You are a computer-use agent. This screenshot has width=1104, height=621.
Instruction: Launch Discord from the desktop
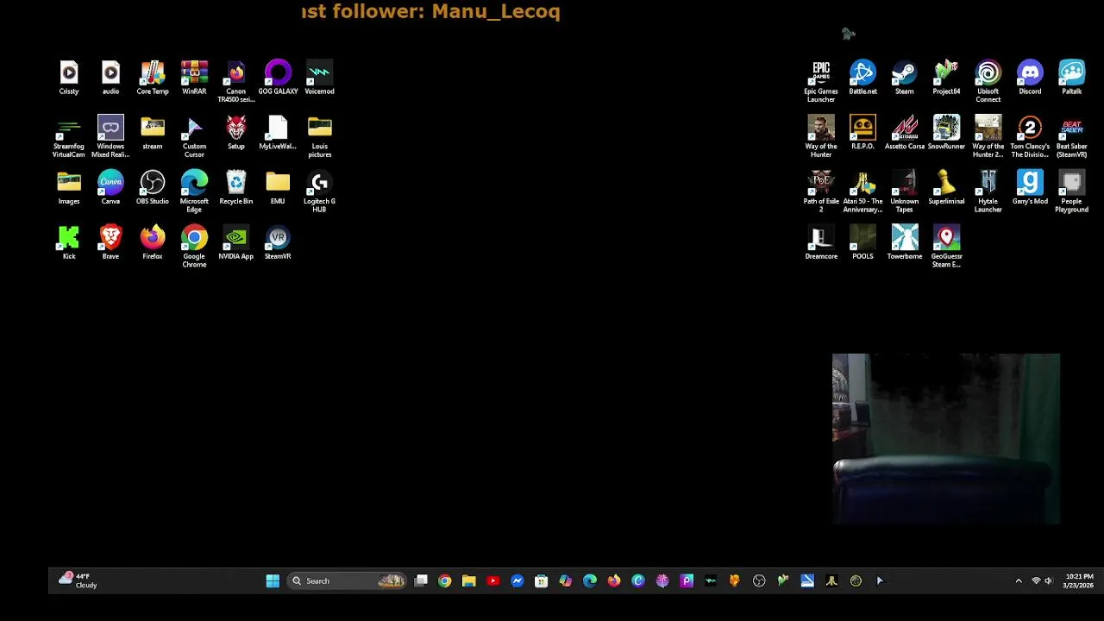point(1030,78)
